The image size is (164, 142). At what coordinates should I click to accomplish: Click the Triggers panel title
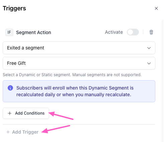(x=14, y=8)
